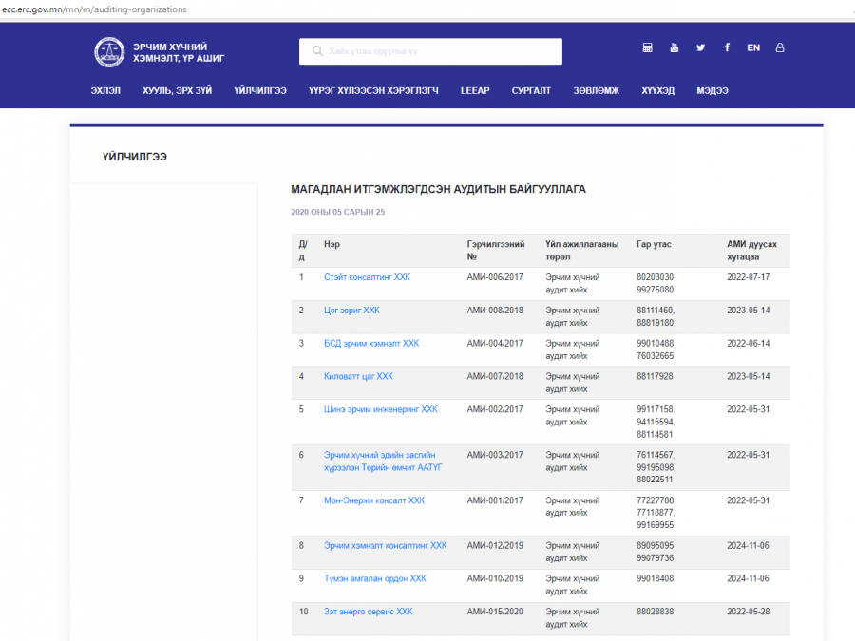
Task: Click the site title ЭРЧИМ ХҮЧНИЙ ХЭМНЭЛТ
Action: pyautogui.click(x=179, y=52)
